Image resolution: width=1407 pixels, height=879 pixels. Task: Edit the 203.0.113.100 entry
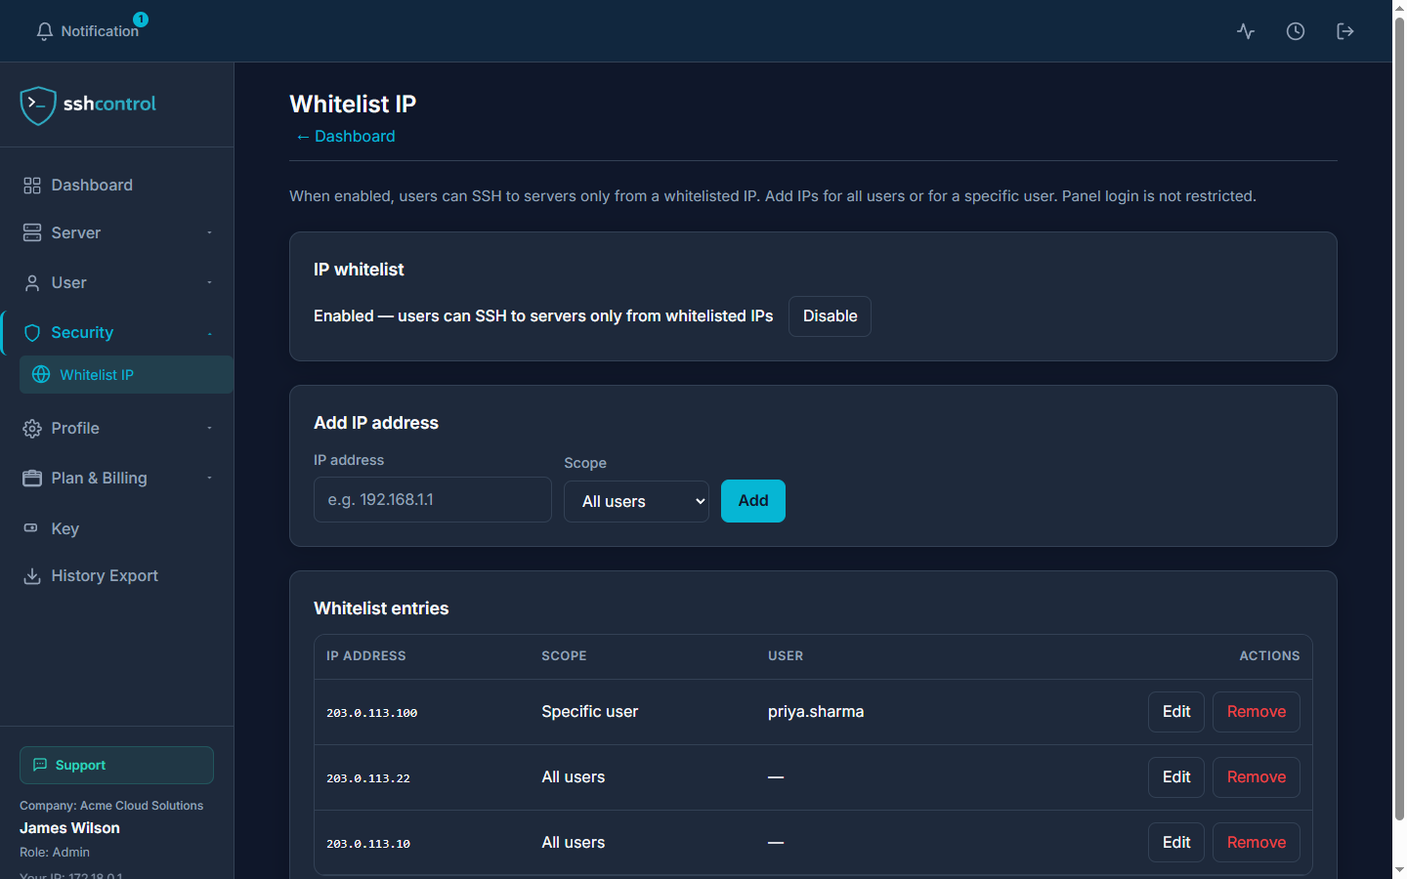point(1176,712)
